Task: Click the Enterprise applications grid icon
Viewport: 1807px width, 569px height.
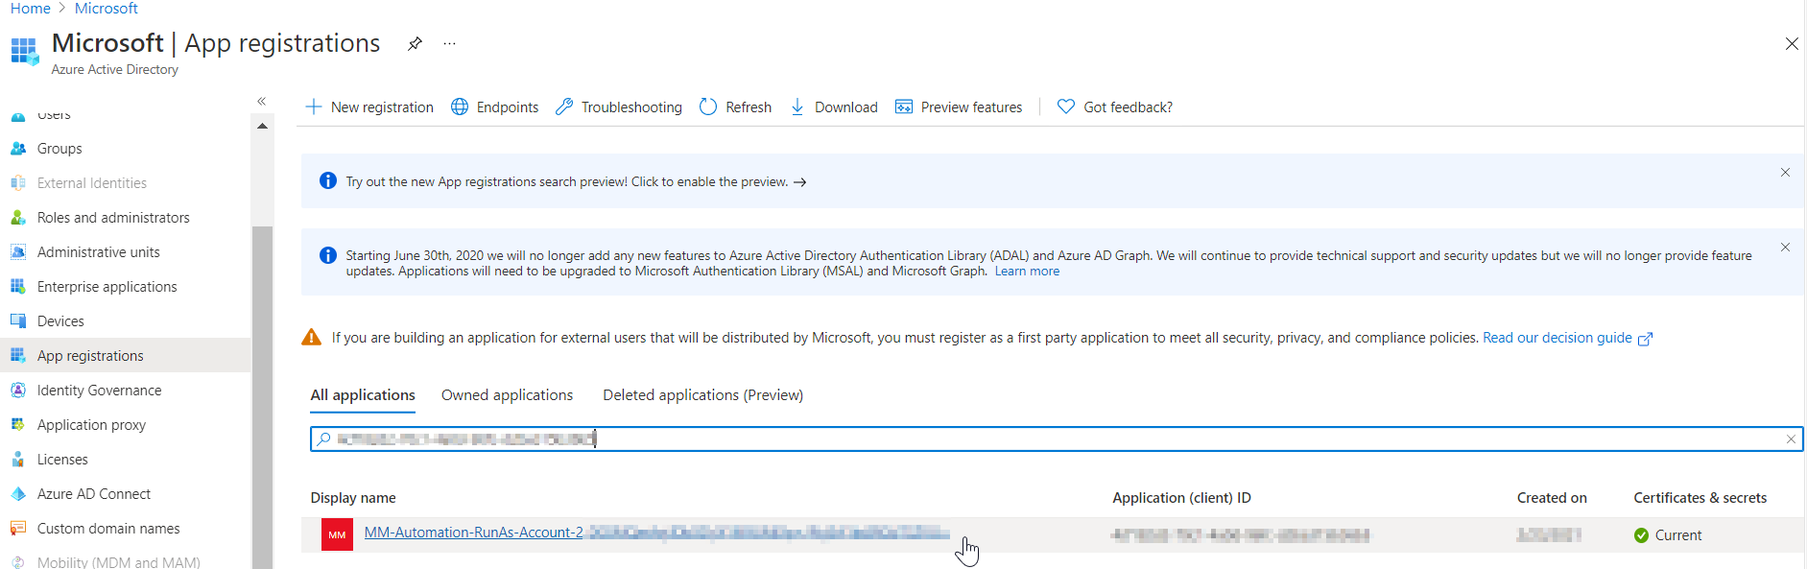Action: click(18, 287)
